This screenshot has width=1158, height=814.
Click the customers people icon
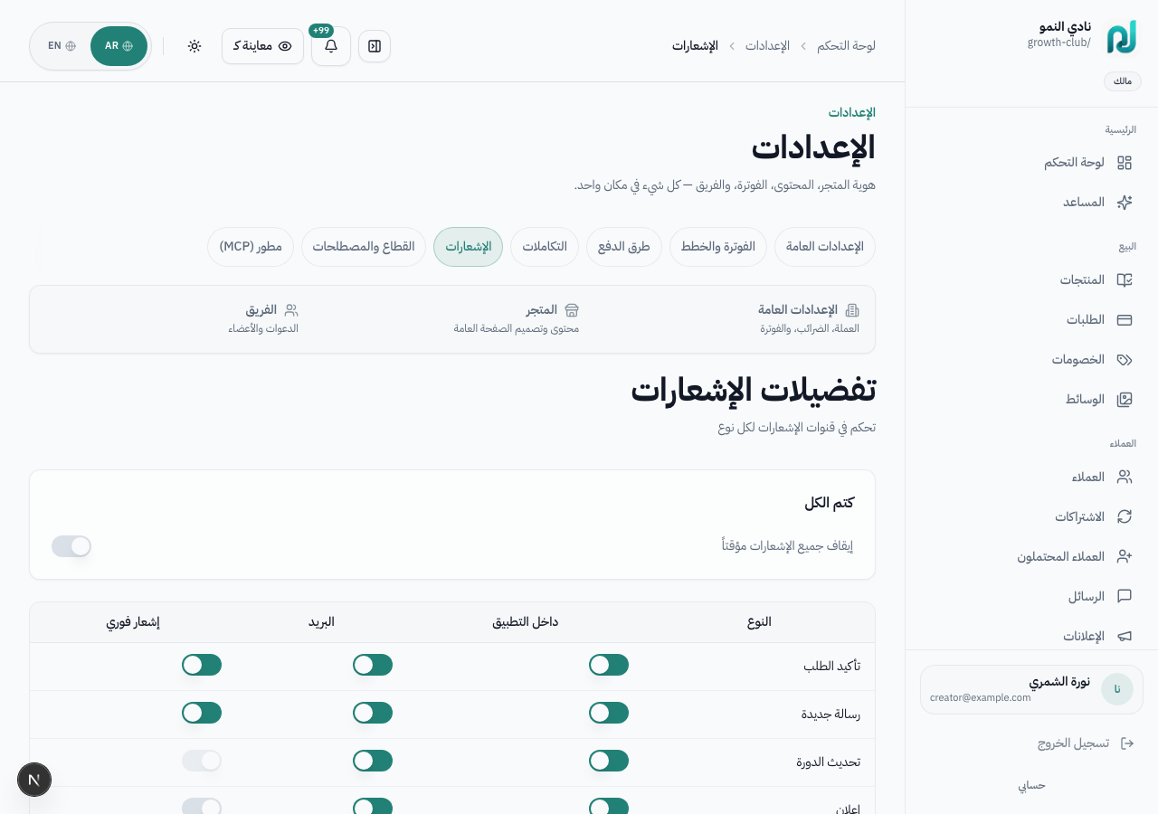point(1125,478)
